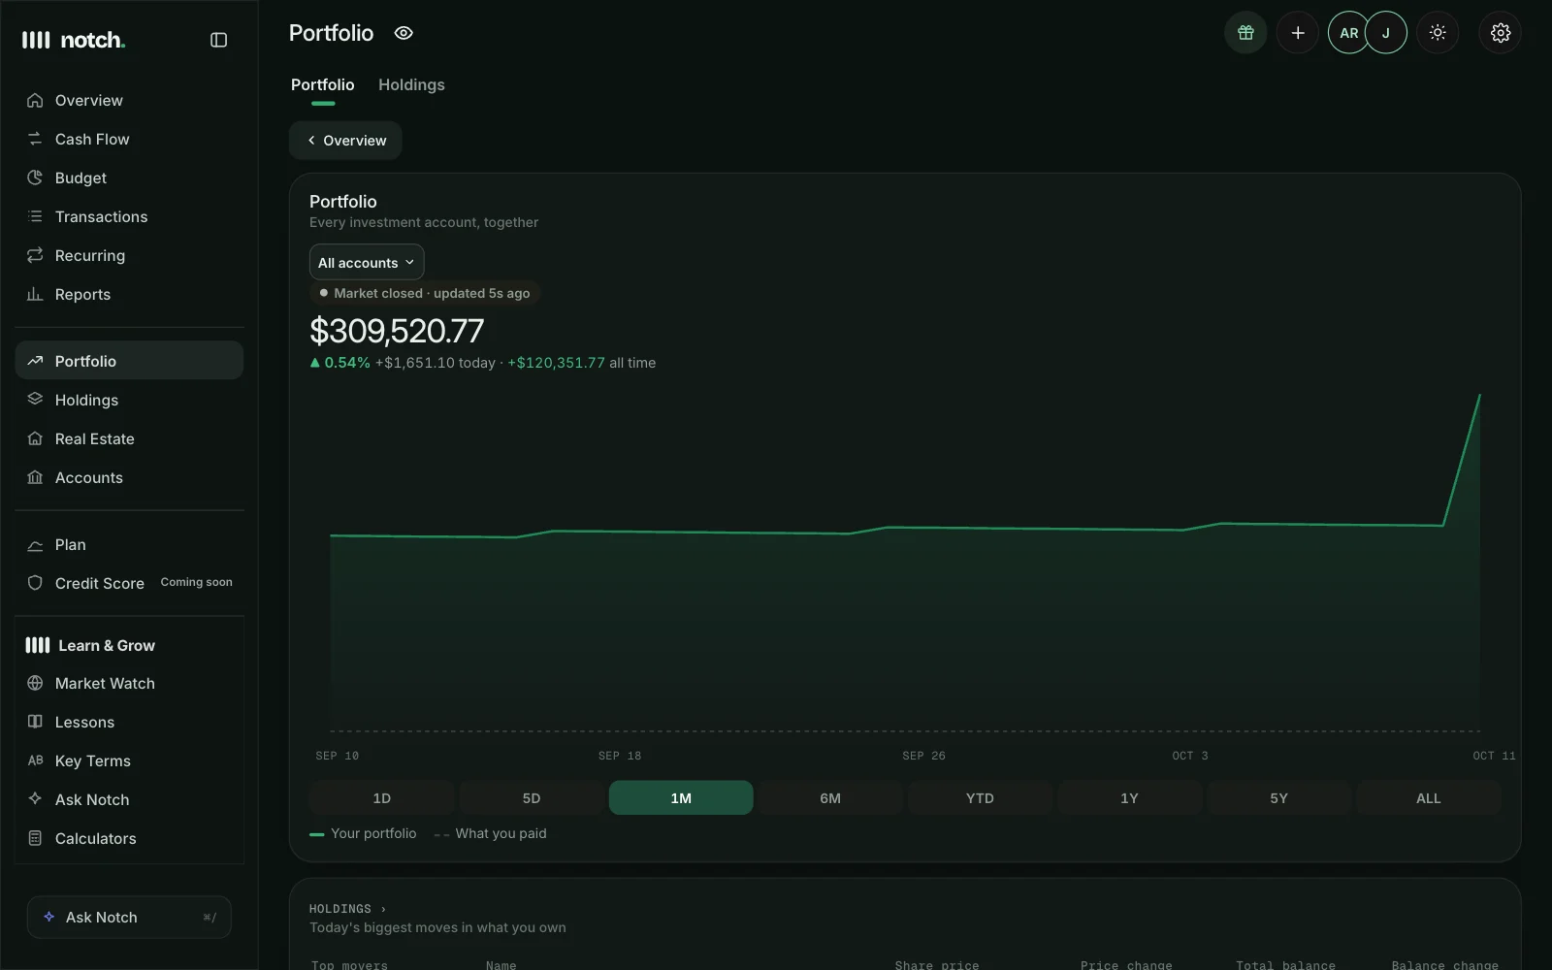Open Transactions in sidebar
Viewport: 1552px width, 970px height.
pos(129,216)
